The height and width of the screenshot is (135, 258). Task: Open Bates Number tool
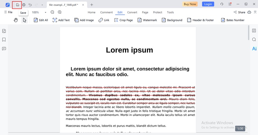233,20
